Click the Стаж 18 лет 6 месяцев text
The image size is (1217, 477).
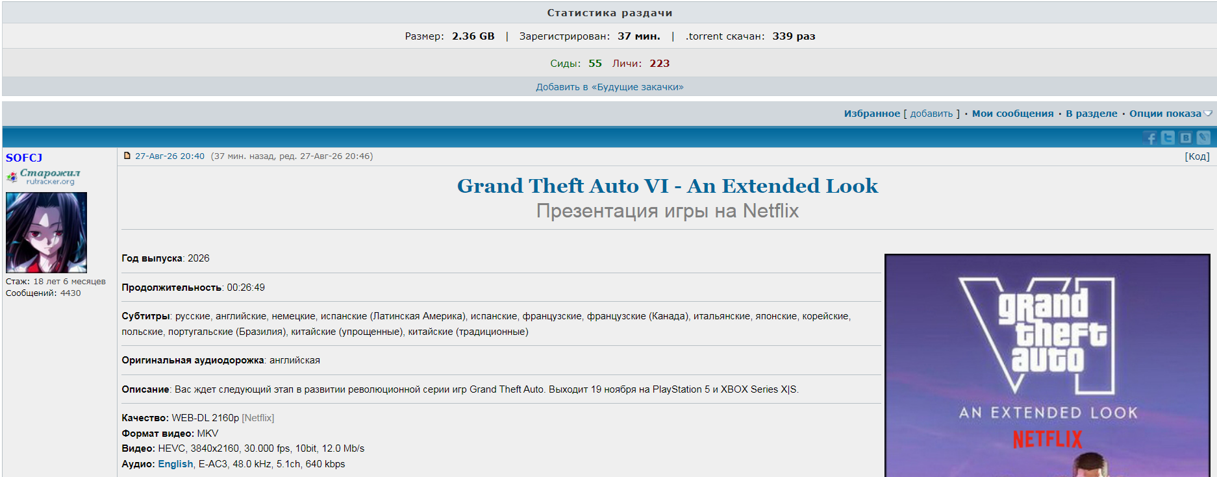click(x=56, y=282)
